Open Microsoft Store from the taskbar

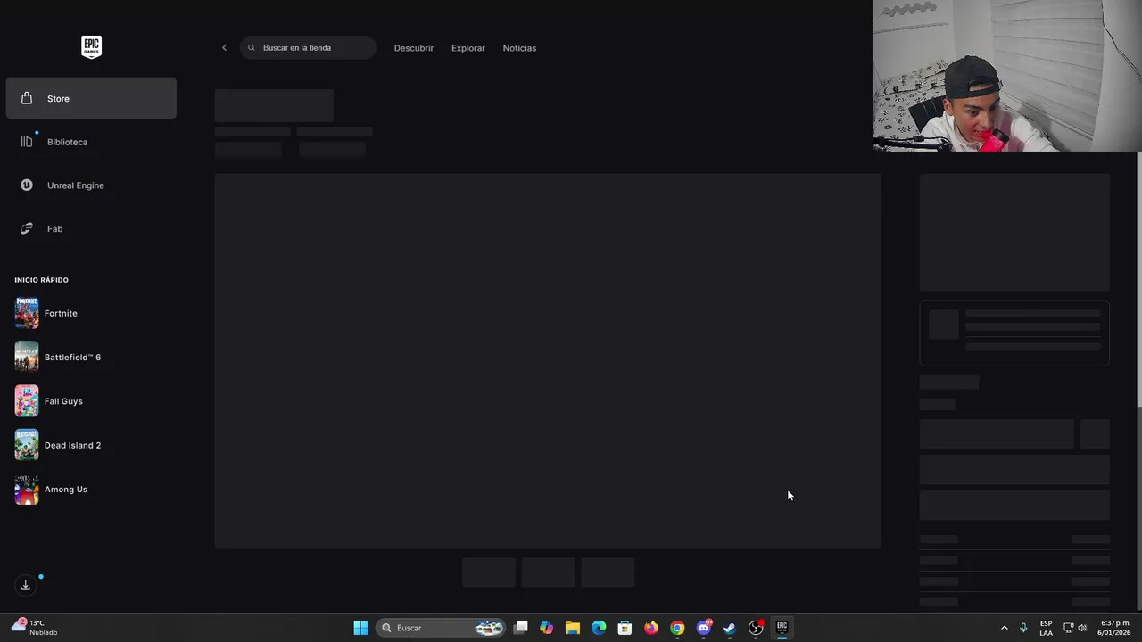click(625, 628)
